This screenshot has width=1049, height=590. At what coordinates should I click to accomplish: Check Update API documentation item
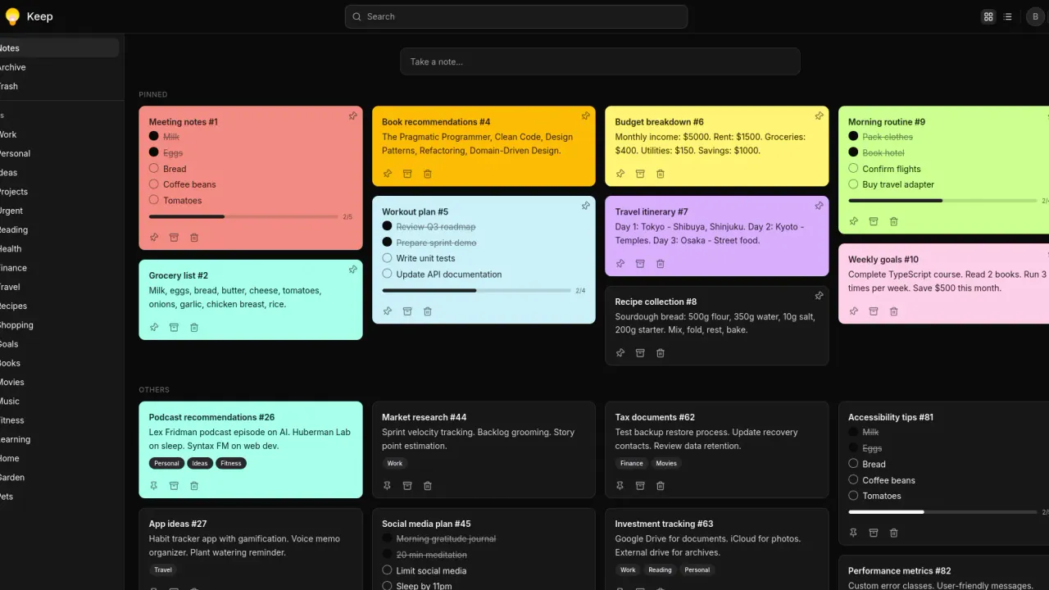[387, 275]
